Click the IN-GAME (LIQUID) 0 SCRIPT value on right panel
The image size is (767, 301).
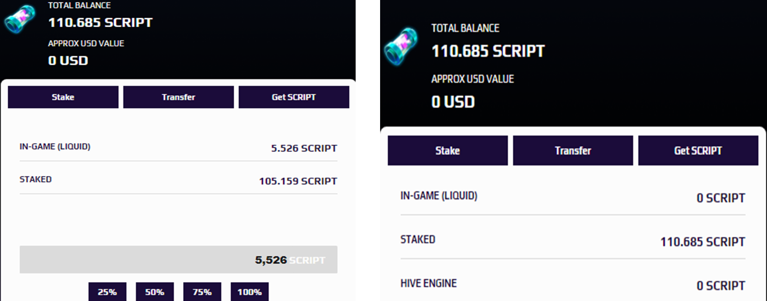click(720, 198)
